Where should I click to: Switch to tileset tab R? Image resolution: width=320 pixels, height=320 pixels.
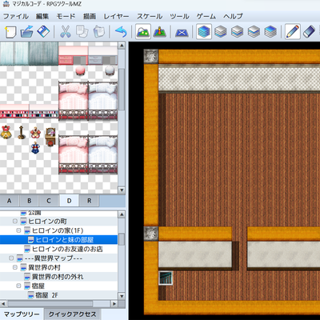(89, 201)
